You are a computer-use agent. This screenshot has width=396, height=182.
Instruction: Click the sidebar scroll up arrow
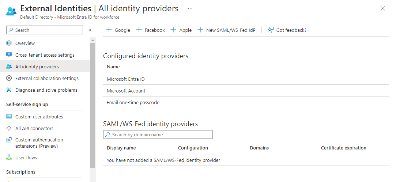click(x=93, y=40)
